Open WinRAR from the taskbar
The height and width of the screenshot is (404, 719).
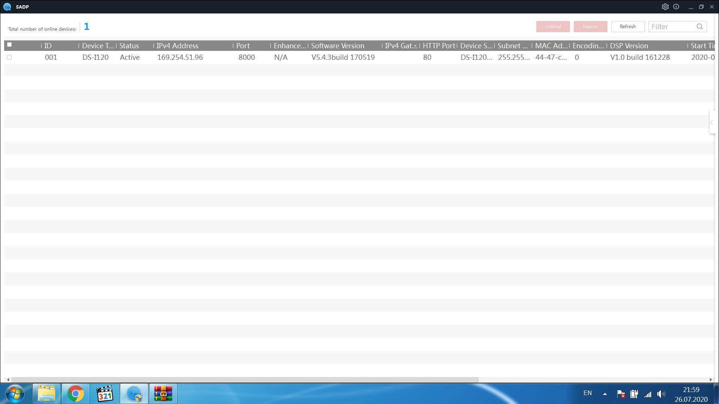pos(163,394)
